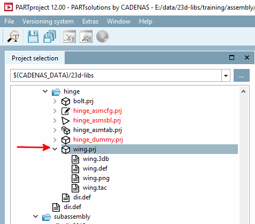Click the $(CADENAS_DATA)/23d-libs path field
Image resolution: width=255 pixels, height=224 pixels.
[x=116, y=75]
